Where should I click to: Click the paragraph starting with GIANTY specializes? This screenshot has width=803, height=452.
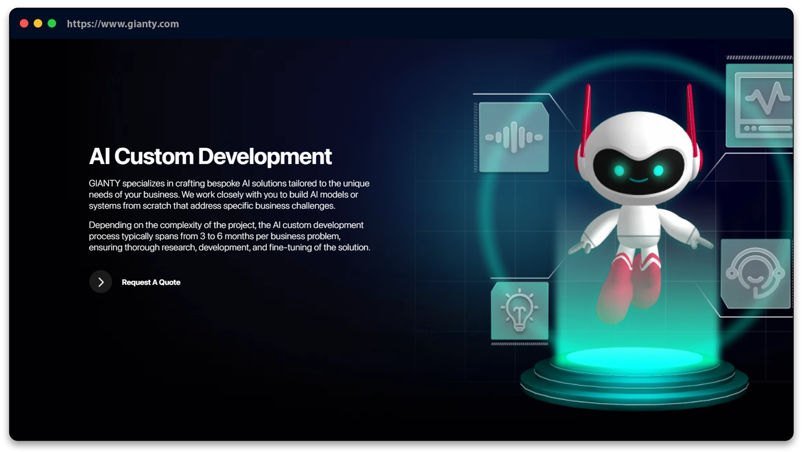pos(229,195)
